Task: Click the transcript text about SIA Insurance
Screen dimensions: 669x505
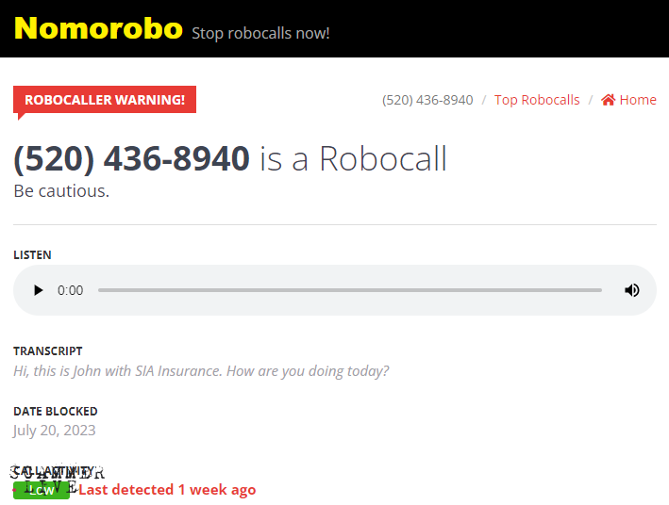Action: 201,371
